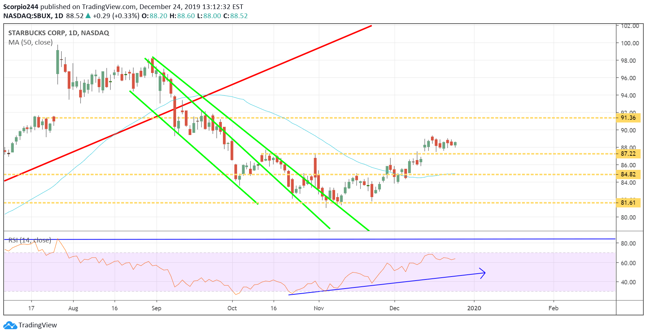Click the TradingView cloud logo icon
This screenshot has height=335, width=647.
[10, 325]
